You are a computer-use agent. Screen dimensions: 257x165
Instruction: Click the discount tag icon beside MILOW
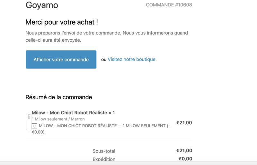[34, 126]
